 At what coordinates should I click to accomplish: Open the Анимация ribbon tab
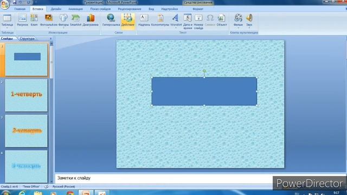pyautogui.click(x=75, y=9)
